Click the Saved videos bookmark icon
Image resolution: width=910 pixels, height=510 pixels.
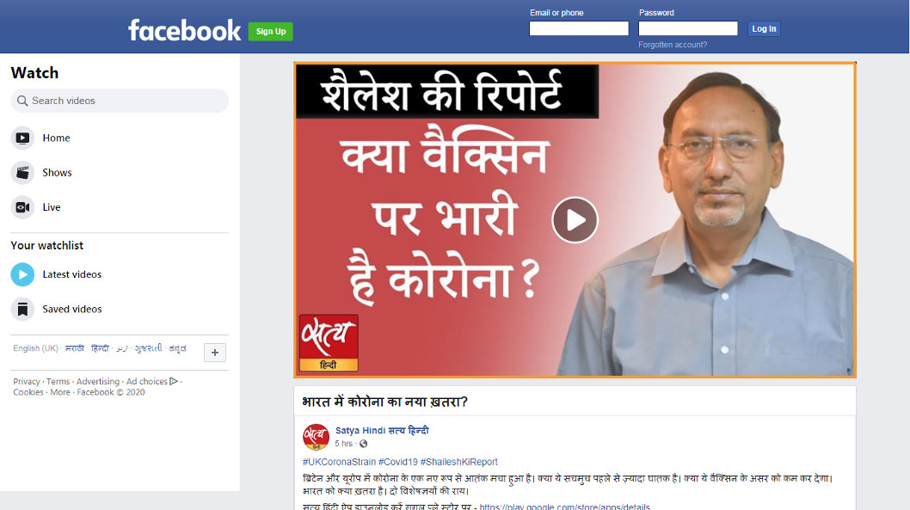pyautogui.click(x=22, y=310)
